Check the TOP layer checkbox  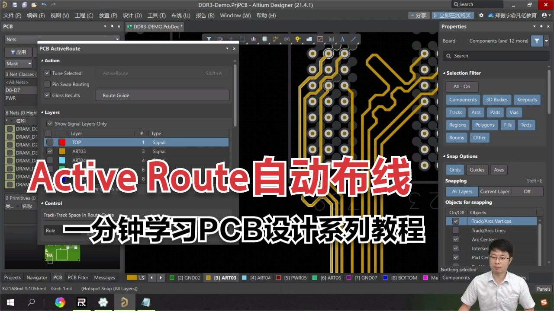pyautogui.click(x=50, y=142)
